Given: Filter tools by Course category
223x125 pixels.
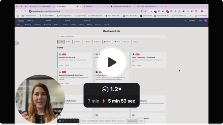Looking at the screenshot, I should click(126, 42).
